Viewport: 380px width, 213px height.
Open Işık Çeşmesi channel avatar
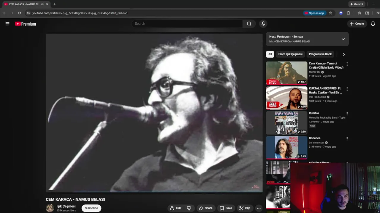coord(50,208)
